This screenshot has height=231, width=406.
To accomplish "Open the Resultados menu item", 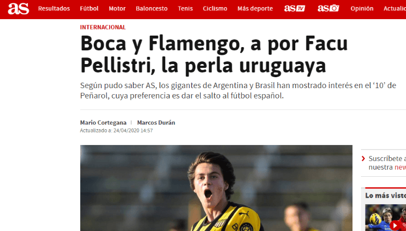I will click(x=54, y=9).
